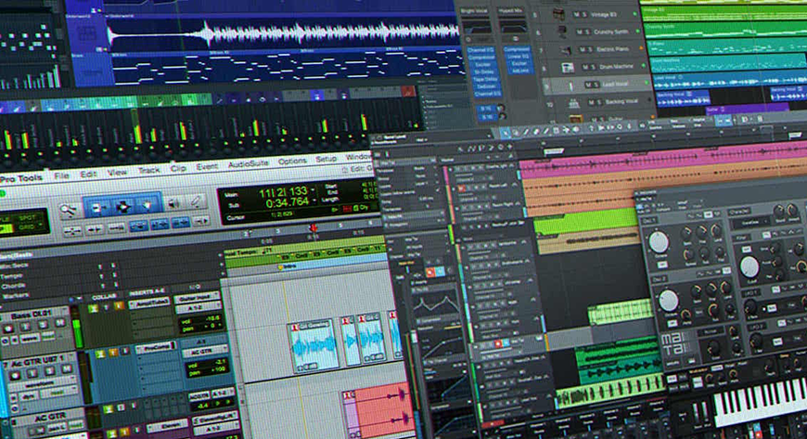The height and width of the screenshot is (439, 807).
Task: Mute the Backing Vocal track
Action: coord(592,102)
